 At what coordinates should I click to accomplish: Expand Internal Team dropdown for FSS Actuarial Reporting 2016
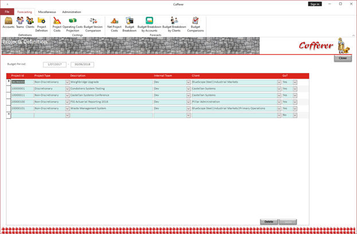point(189,102)
